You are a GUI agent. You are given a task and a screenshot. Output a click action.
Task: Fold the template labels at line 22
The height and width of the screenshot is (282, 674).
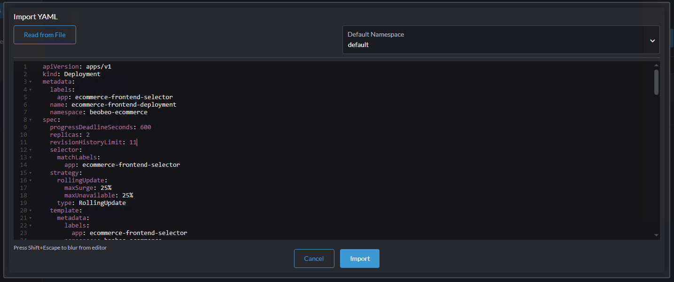(x=31, y=226)
